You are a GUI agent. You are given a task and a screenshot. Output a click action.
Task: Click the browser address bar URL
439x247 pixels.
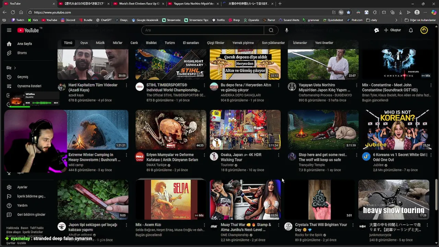click(52, 12)
